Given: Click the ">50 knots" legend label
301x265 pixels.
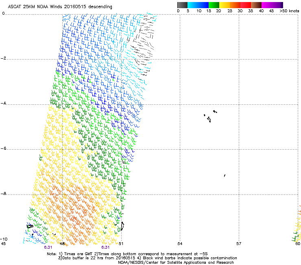Looking at the screenshot, I should pyautogui.click(x=289, y=11).
